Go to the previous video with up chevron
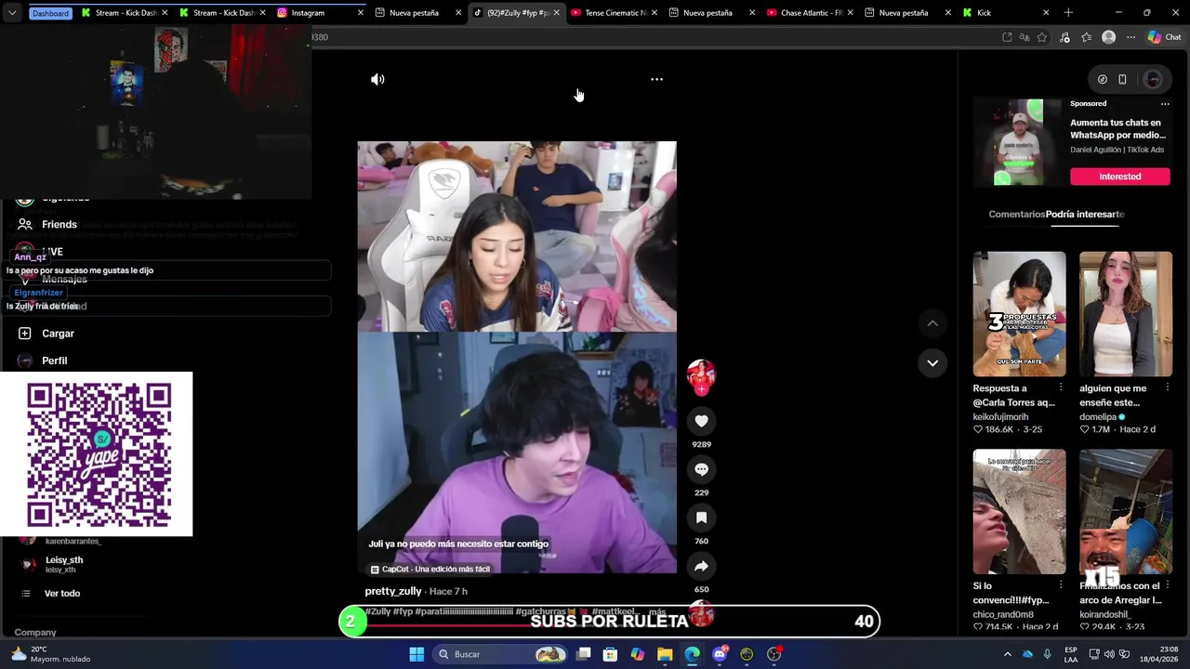The height and width of the screenshot is (669, 1190). [932, 323]
